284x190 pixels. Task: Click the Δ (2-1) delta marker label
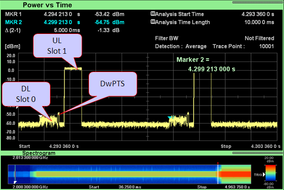pyautogui.click(x=13, y=30)
